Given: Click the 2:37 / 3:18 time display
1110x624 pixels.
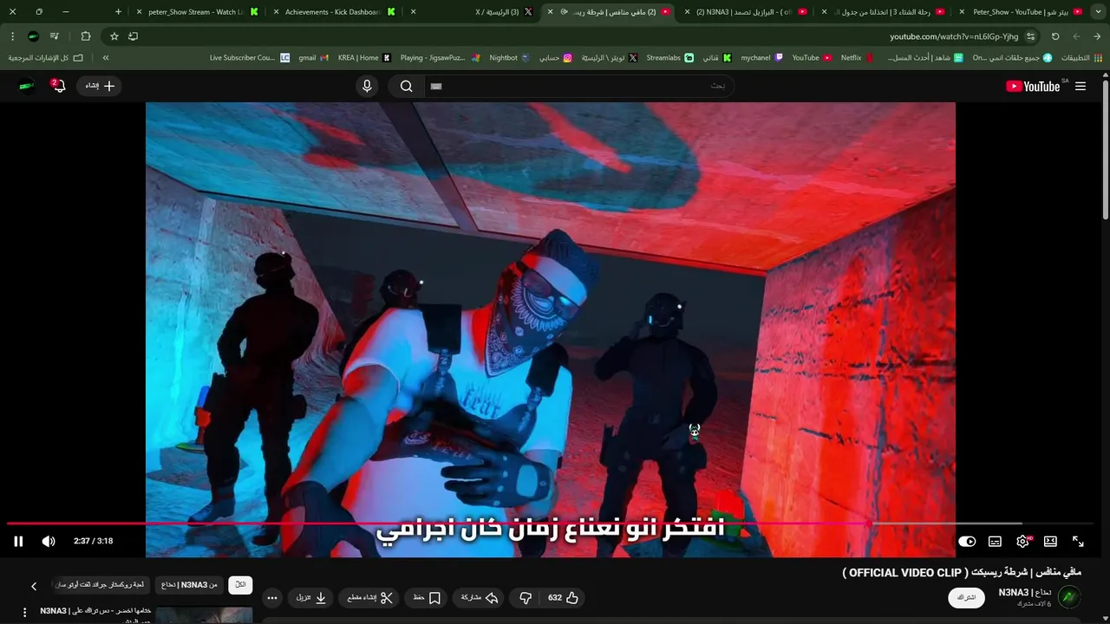Looking at the screenshot, I should (93, 542).
